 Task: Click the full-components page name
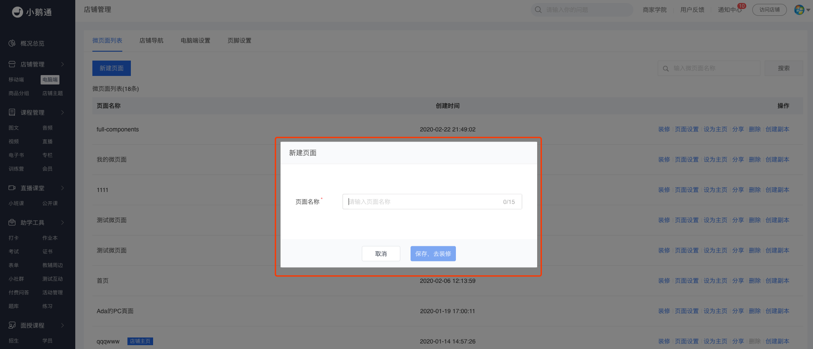(118, 129)
